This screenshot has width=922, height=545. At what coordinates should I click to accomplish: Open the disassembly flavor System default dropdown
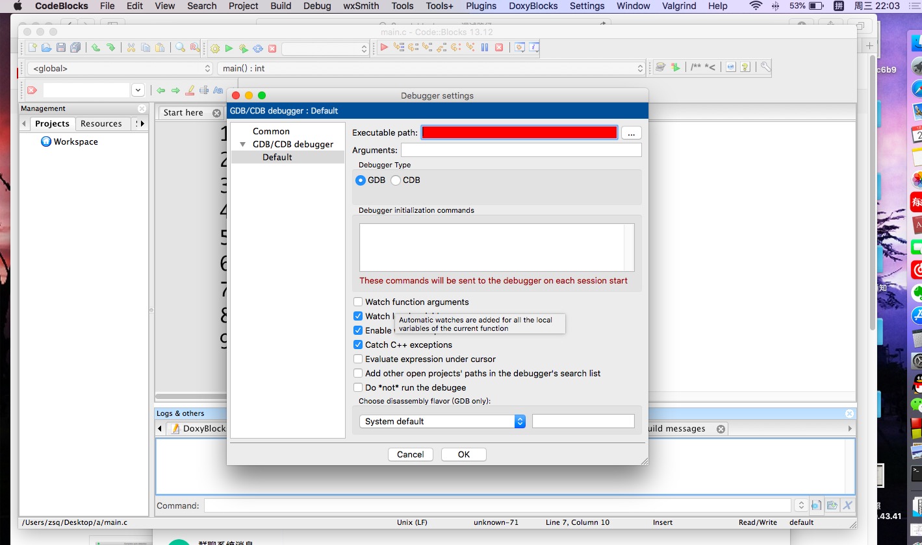442,421
